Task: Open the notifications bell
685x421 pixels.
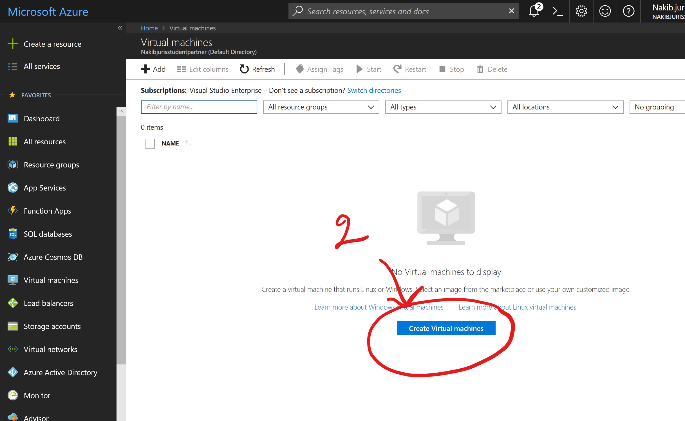Action: [x=534, y=11]
